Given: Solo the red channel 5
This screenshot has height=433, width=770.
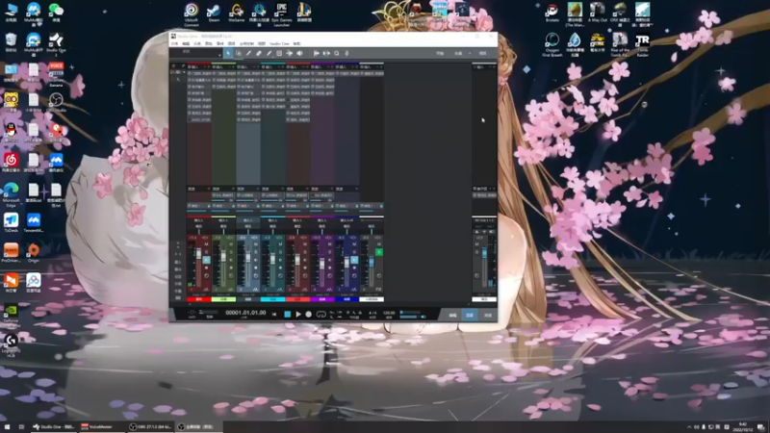Looking at the screenshot, I should coord(305,252).
